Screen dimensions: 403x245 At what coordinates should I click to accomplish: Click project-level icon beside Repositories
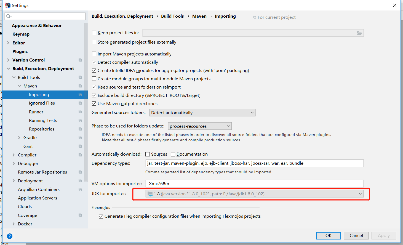click(x=80, y=129)
